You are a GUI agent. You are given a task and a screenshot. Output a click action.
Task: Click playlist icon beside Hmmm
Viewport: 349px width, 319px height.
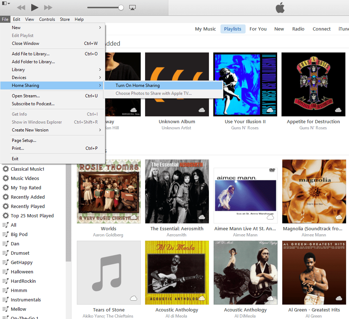coord(5,291)
